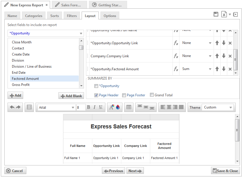Screen dimensions: 242x177
Task: Move Opportunity Link field down
Action: click(x=224, y=43)
